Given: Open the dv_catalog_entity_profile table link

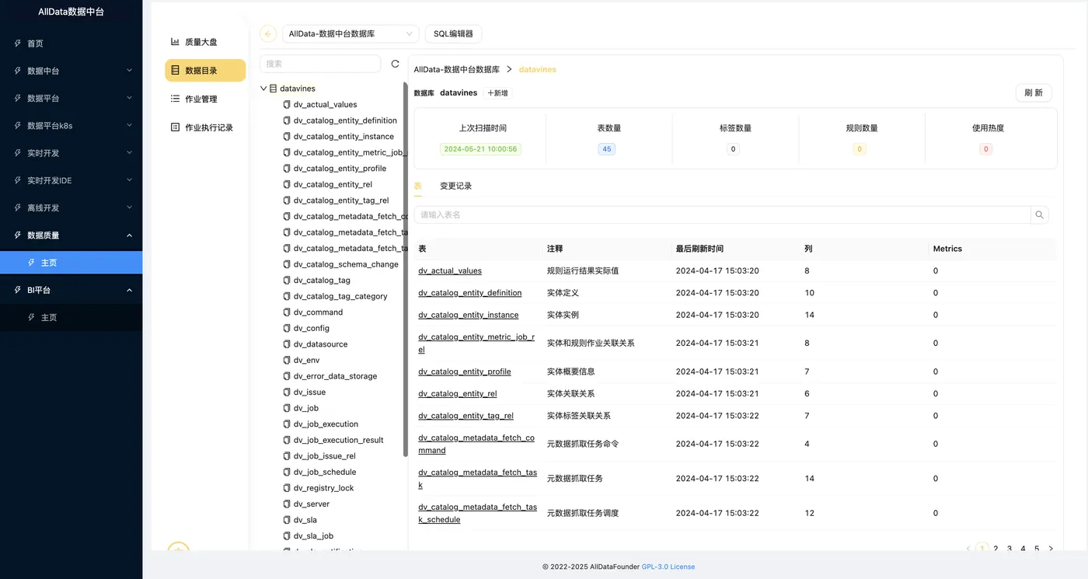Looking at the screenshot, I should pos(465,371).
